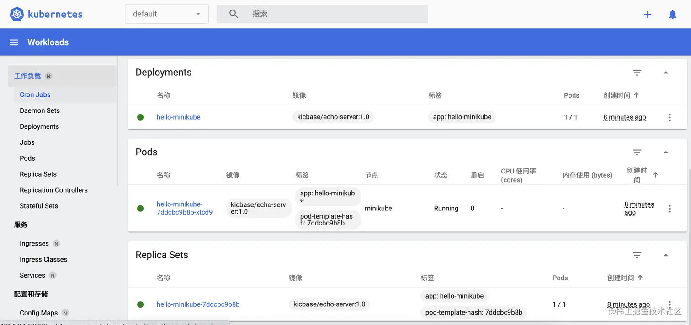
Task: Collapse the Replica Sets card
Action: tap(666, 255)
